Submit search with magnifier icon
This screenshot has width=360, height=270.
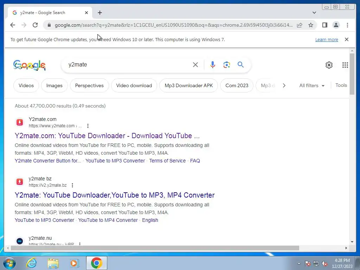[x=240, y=65]
